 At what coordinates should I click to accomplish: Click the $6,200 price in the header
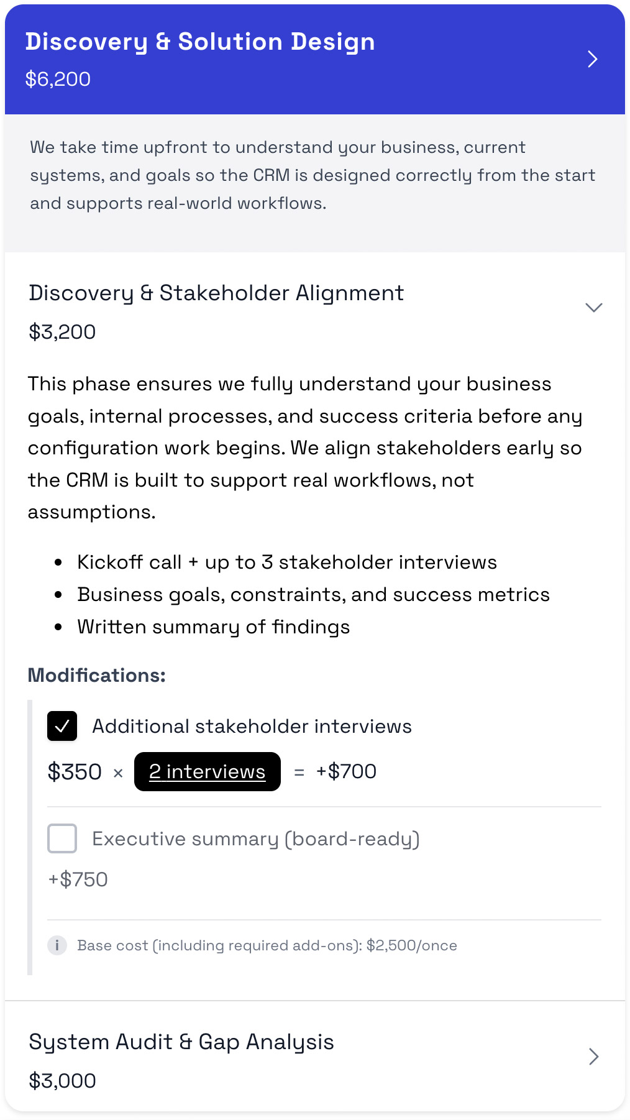pos(58,79)
